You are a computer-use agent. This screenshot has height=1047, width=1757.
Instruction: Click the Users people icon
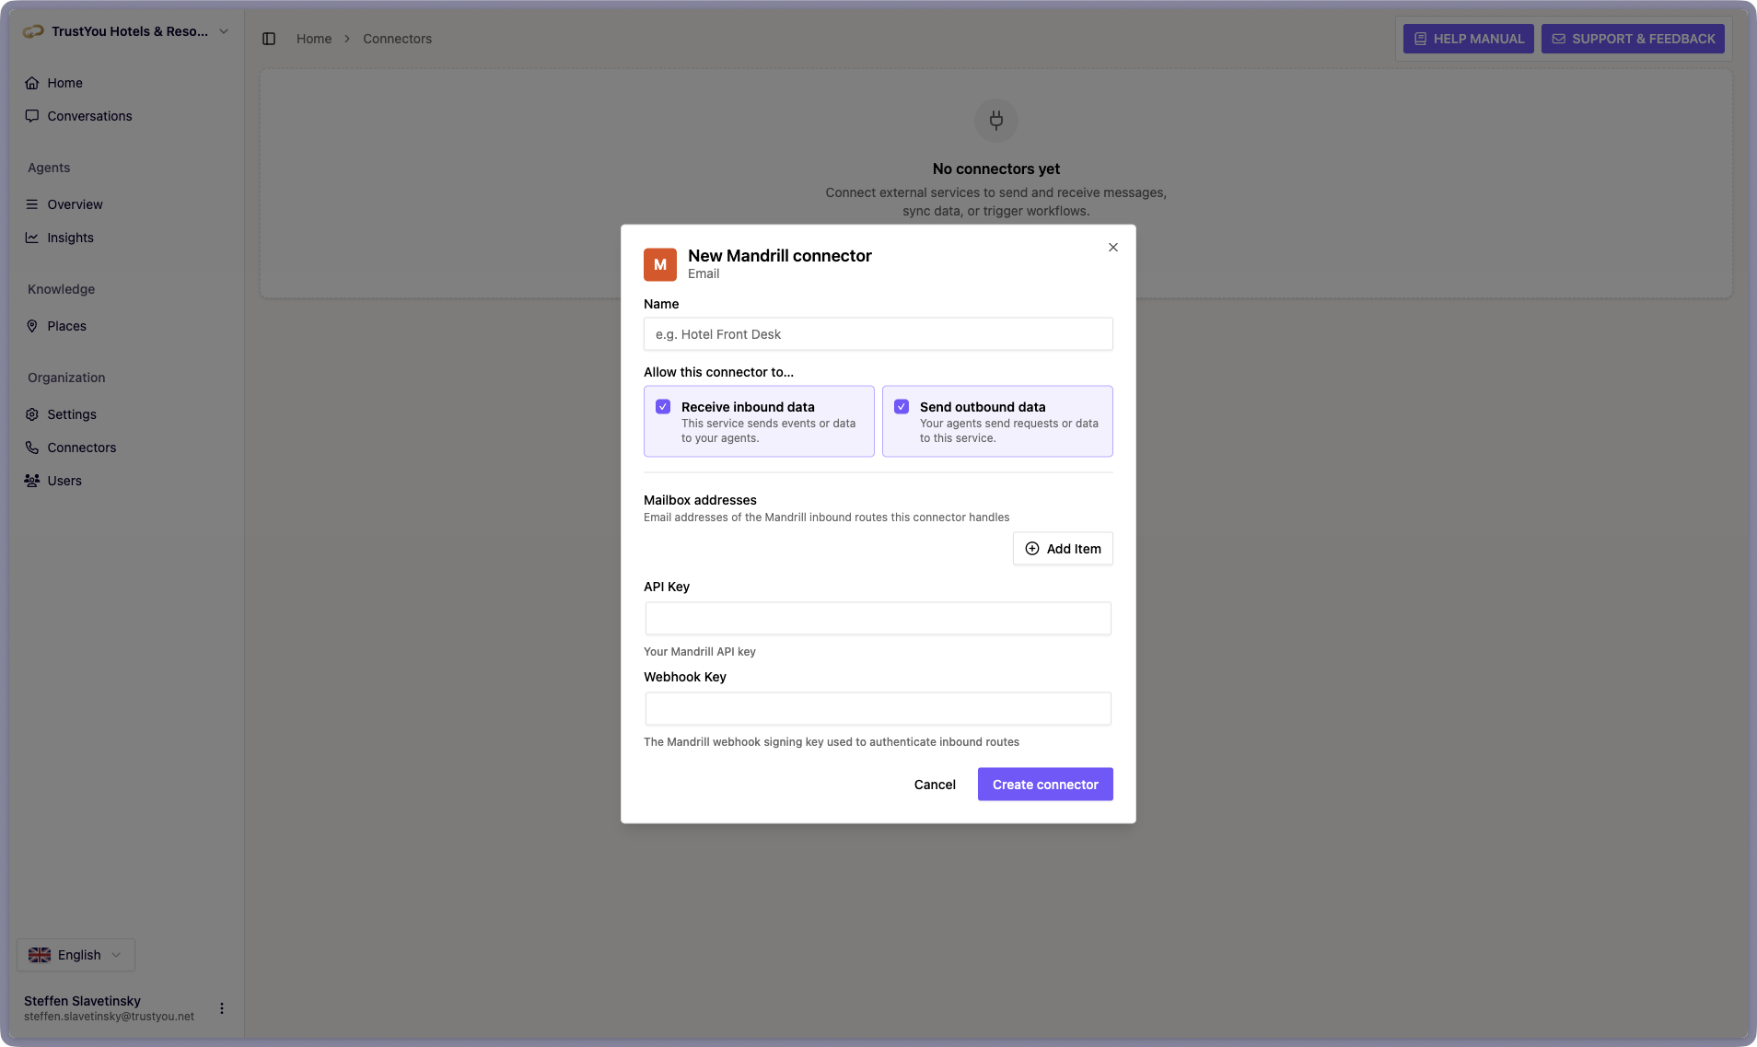32,481
